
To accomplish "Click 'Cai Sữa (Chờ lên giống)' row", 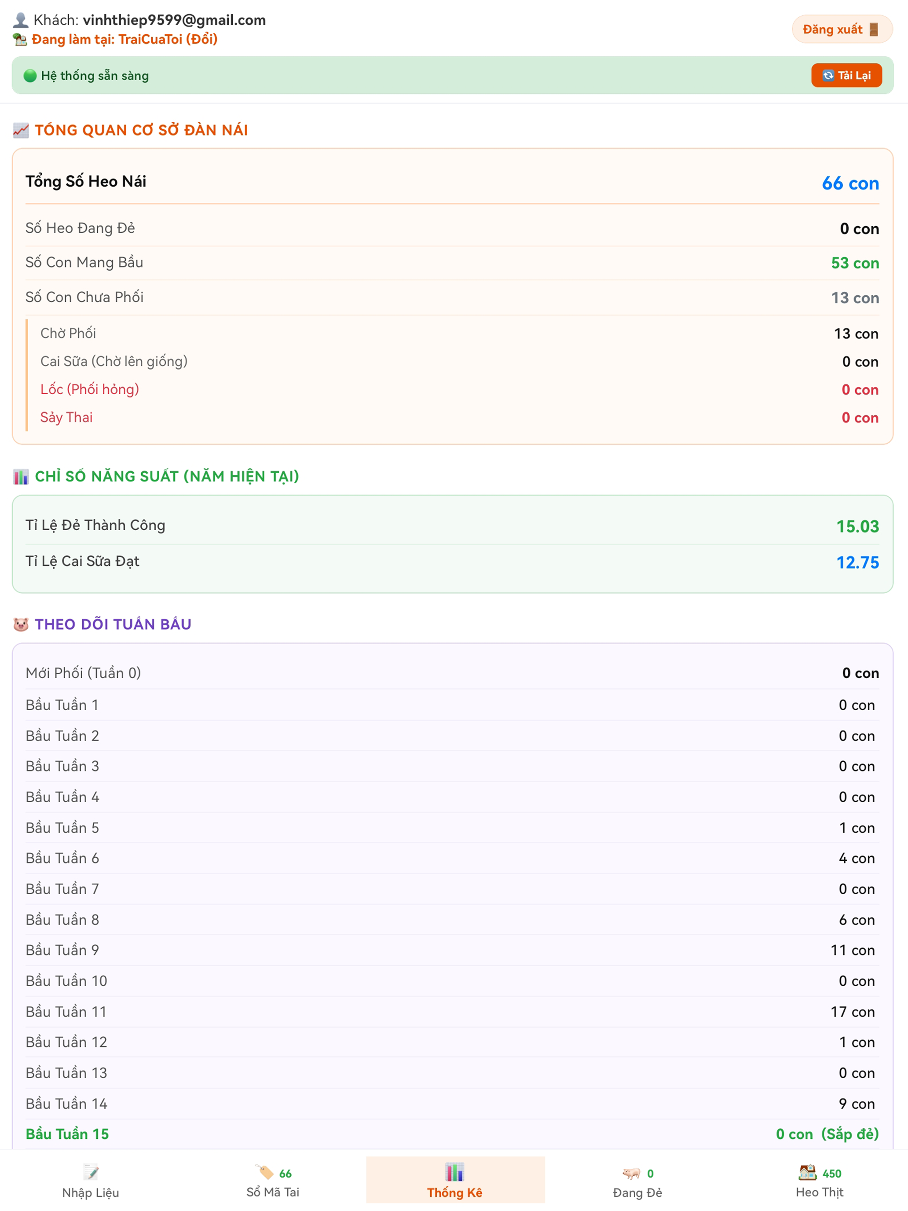I will [459, 361].
